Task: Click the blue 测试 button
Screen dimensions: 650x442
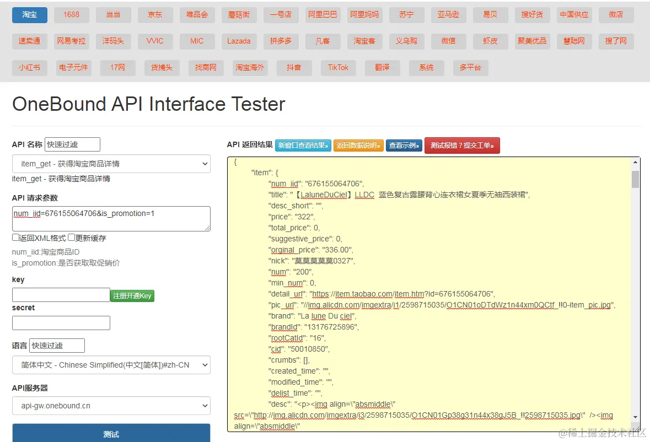Action: coord(111,434)
